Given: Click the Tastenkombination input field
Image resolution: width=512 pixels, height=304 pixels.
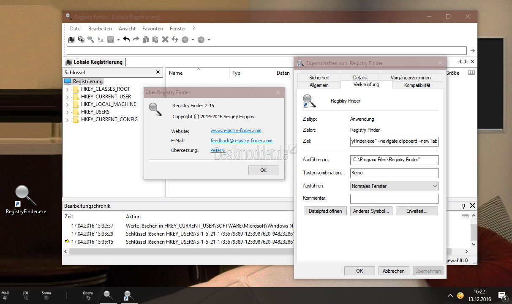Looking at the screenshot, I should (x=395, y=173).
